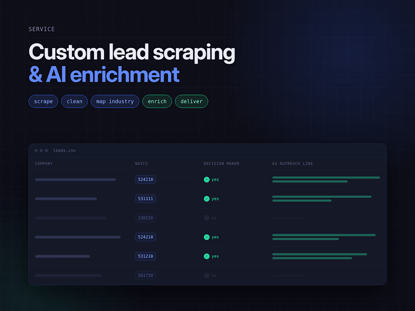Click the 'Custom lead scraping' headline

[x=132, y=52]
